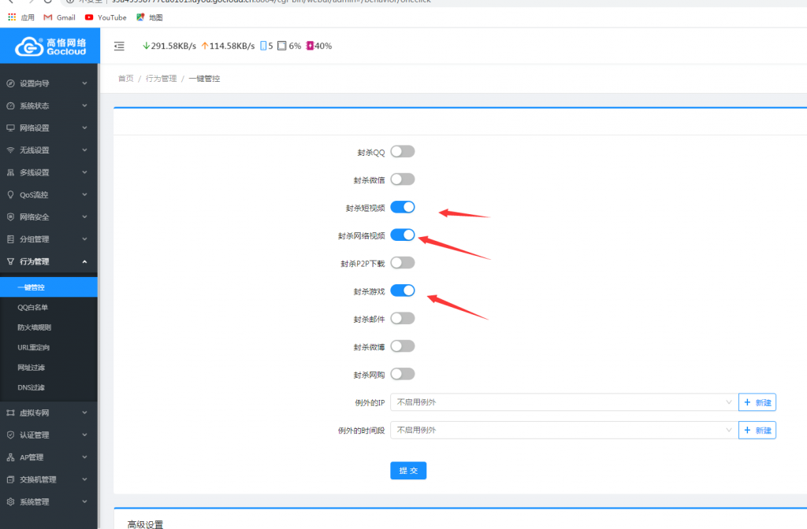Open the 地图 maps bookmark
Screen dimensions: 807x529
pos(149,17)
